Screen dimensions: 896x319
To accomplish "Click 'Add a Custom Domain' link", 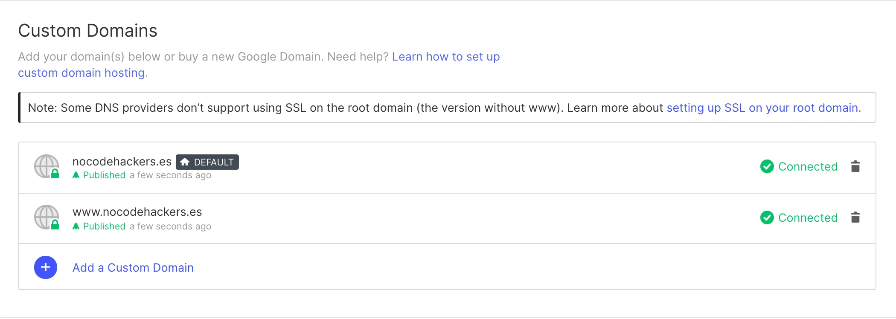I will pos(133,267).
